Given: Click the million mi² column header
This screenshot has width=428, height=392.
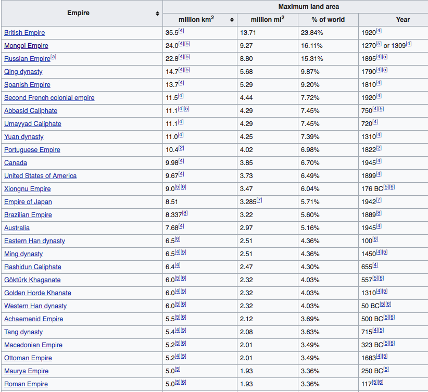Looking at the screenshot, I should [x=268, y=20].
